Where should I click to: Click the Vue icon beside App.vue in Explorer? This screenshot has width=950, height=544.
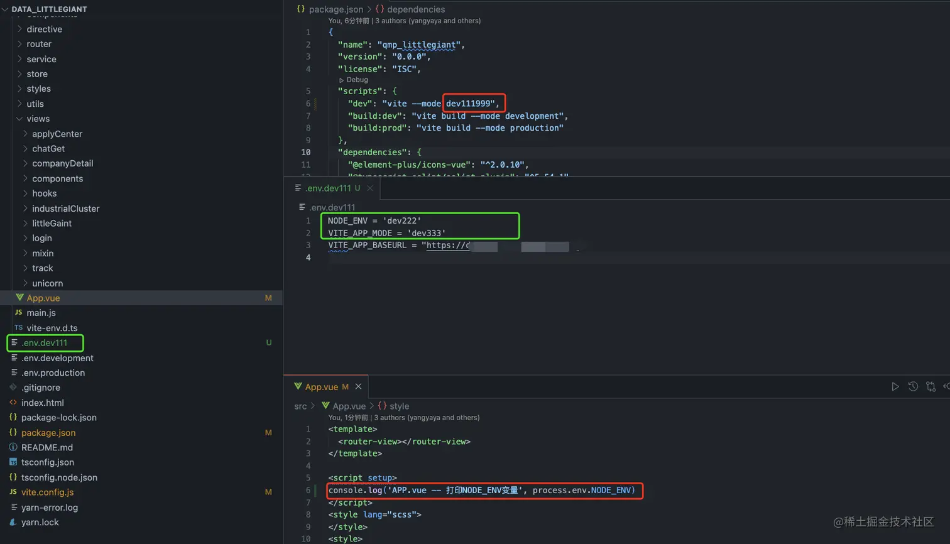click(19, 298)
